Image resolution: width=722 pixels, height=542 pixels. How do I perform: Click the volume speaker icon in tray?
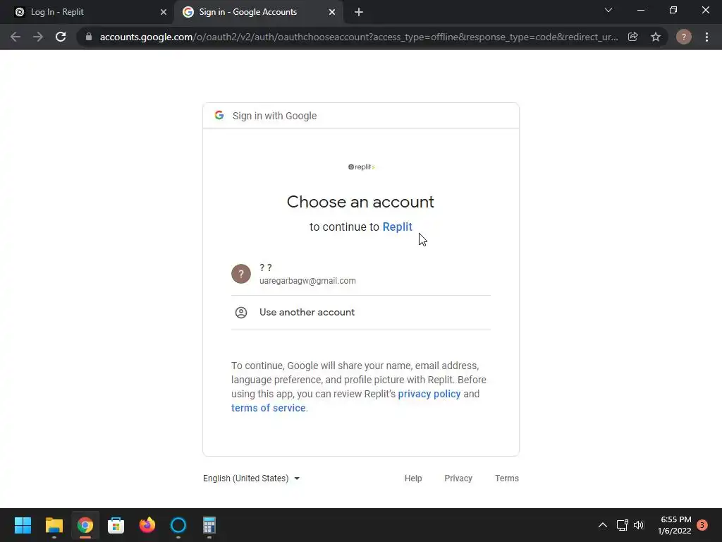[x=639, y=525]
